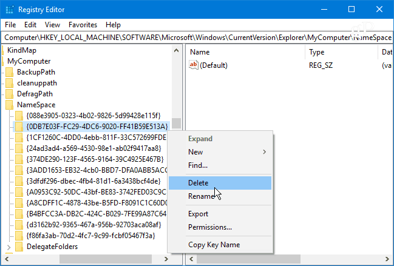Click folder icon of {d3162b92-9365-467a key
Viewport: 394px width, 266px height.
(19, 225)
